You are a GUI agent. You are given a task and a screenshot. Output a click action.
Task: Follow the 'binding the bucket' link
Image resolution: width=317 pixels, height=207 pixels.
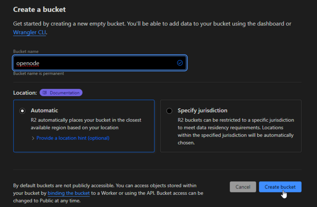[x=68, y=193]
